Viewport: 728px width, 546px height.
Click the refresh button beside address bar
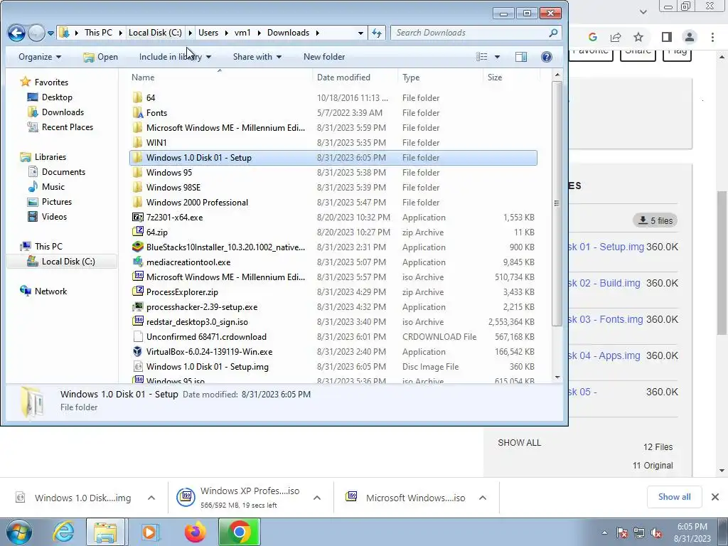pos(377,33)
